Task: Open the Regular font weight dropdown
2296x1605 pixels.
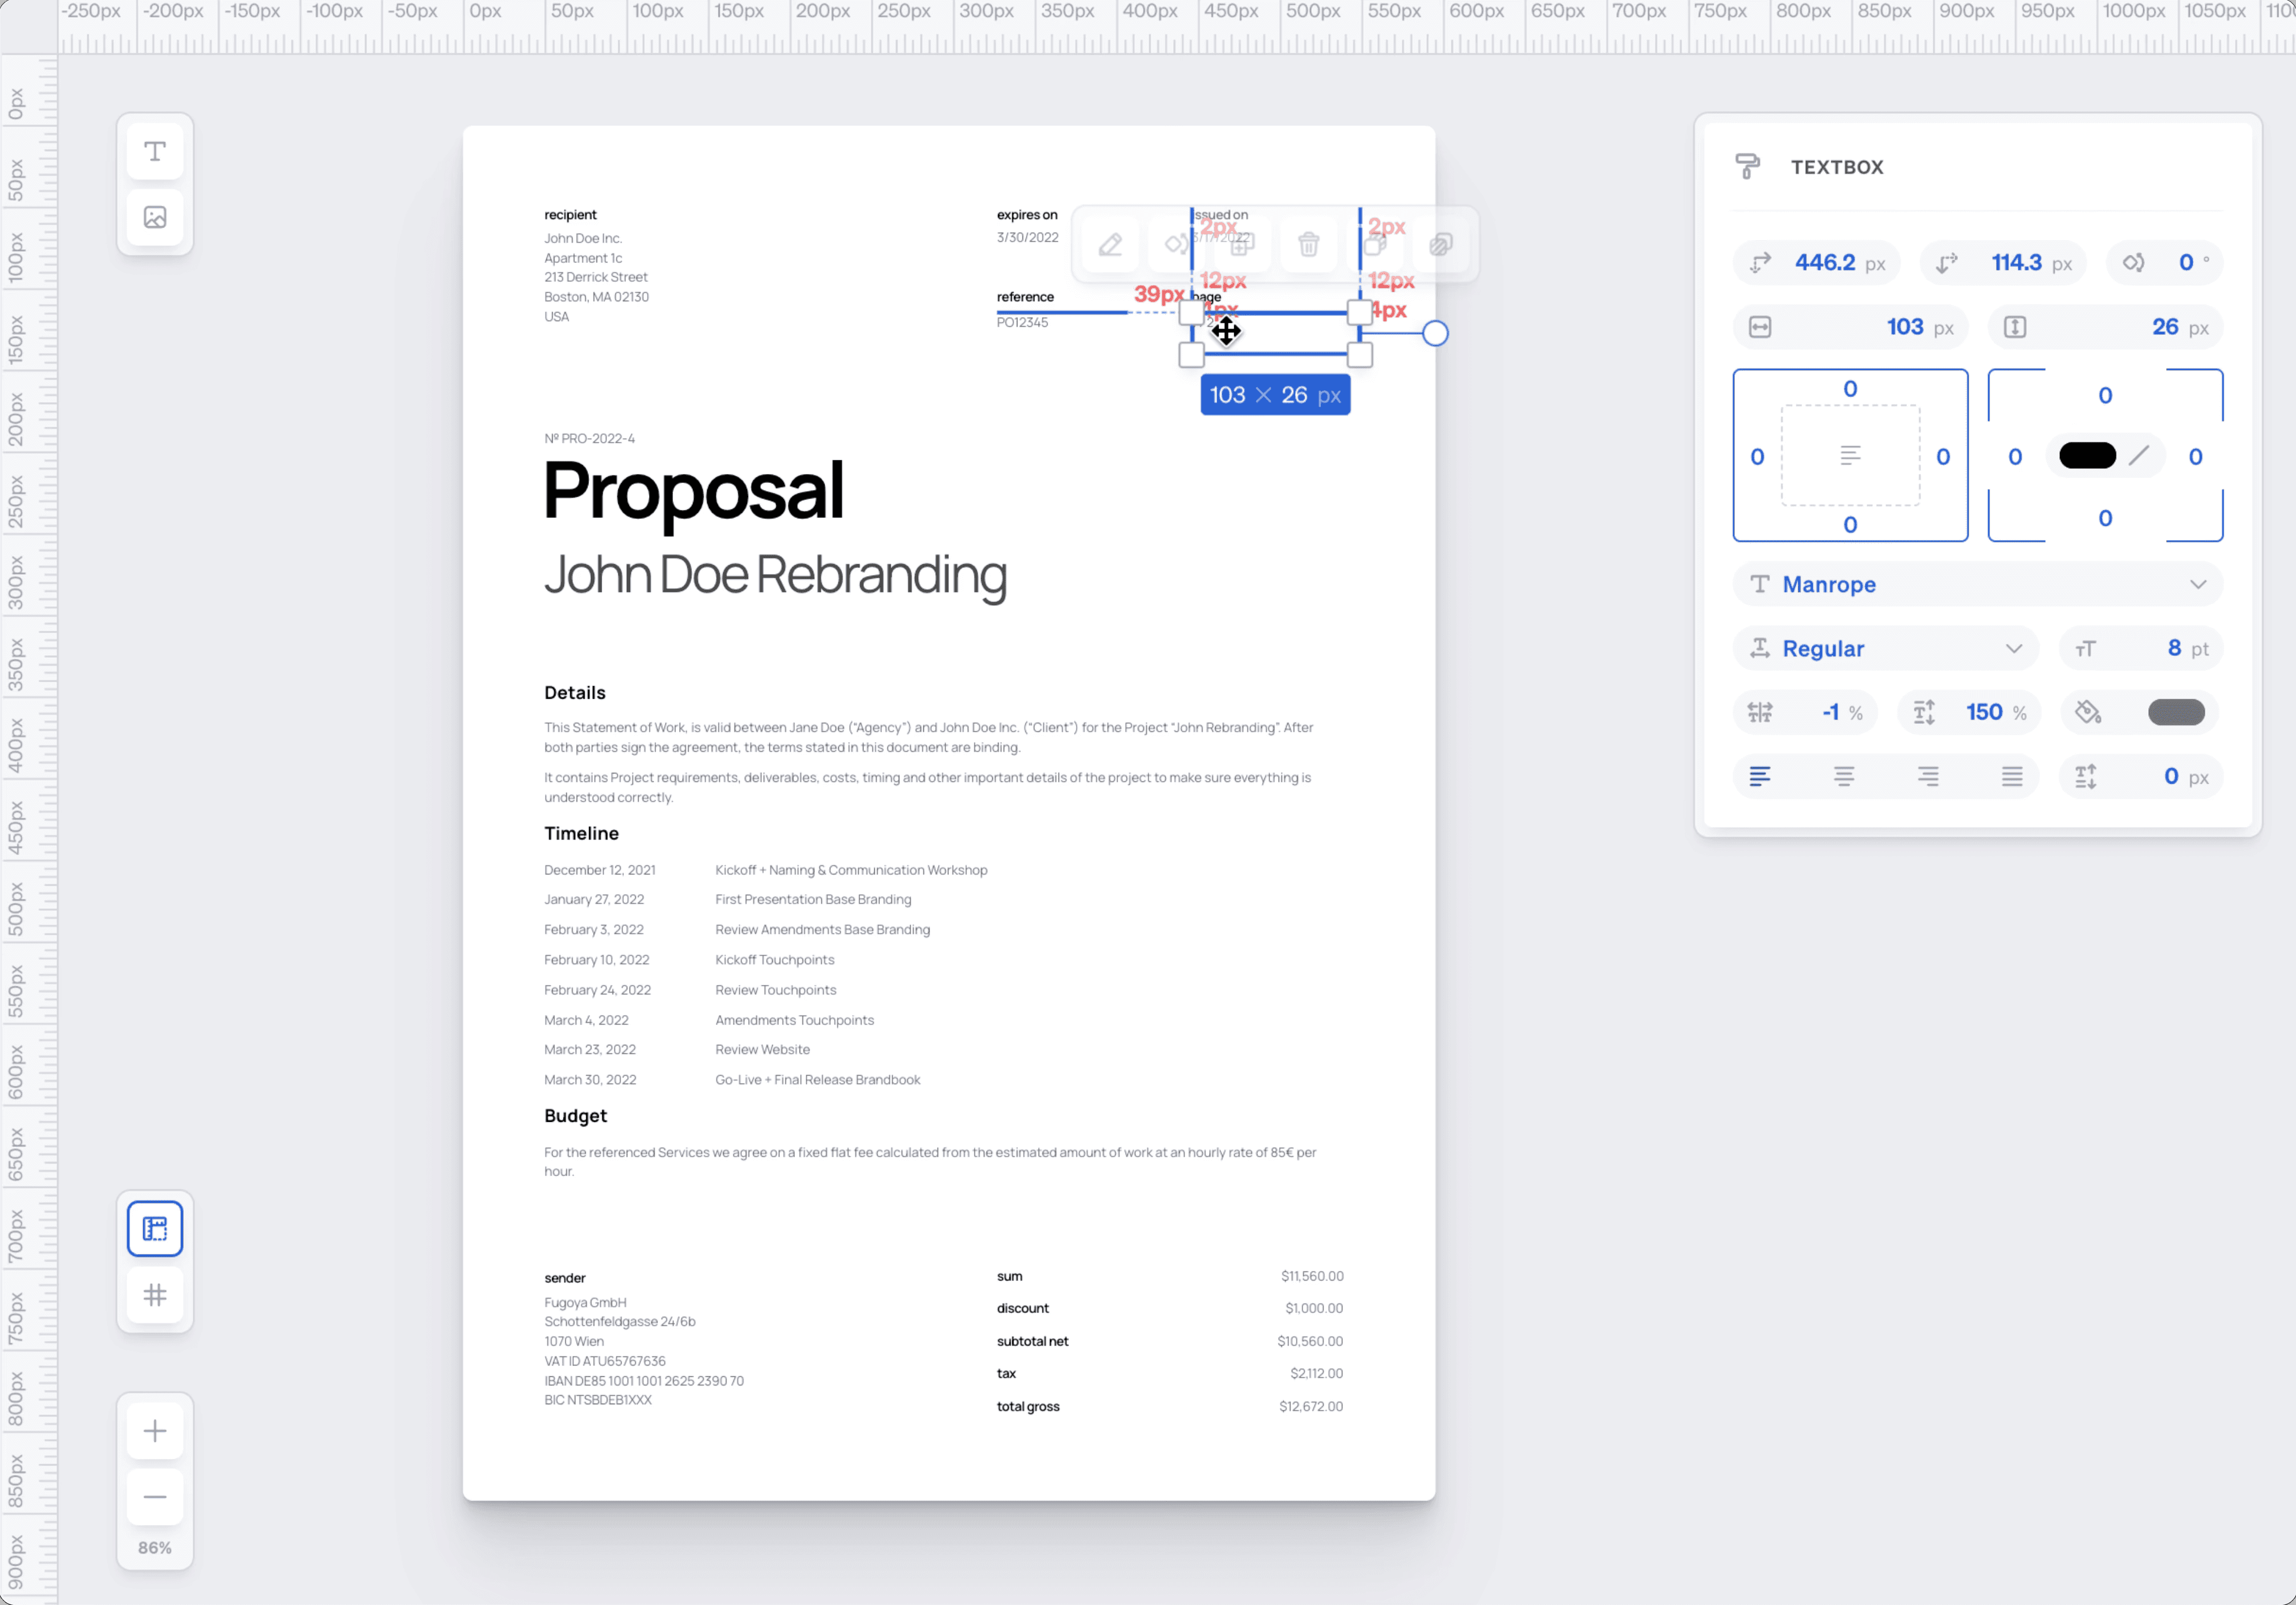Action: 1885,648
